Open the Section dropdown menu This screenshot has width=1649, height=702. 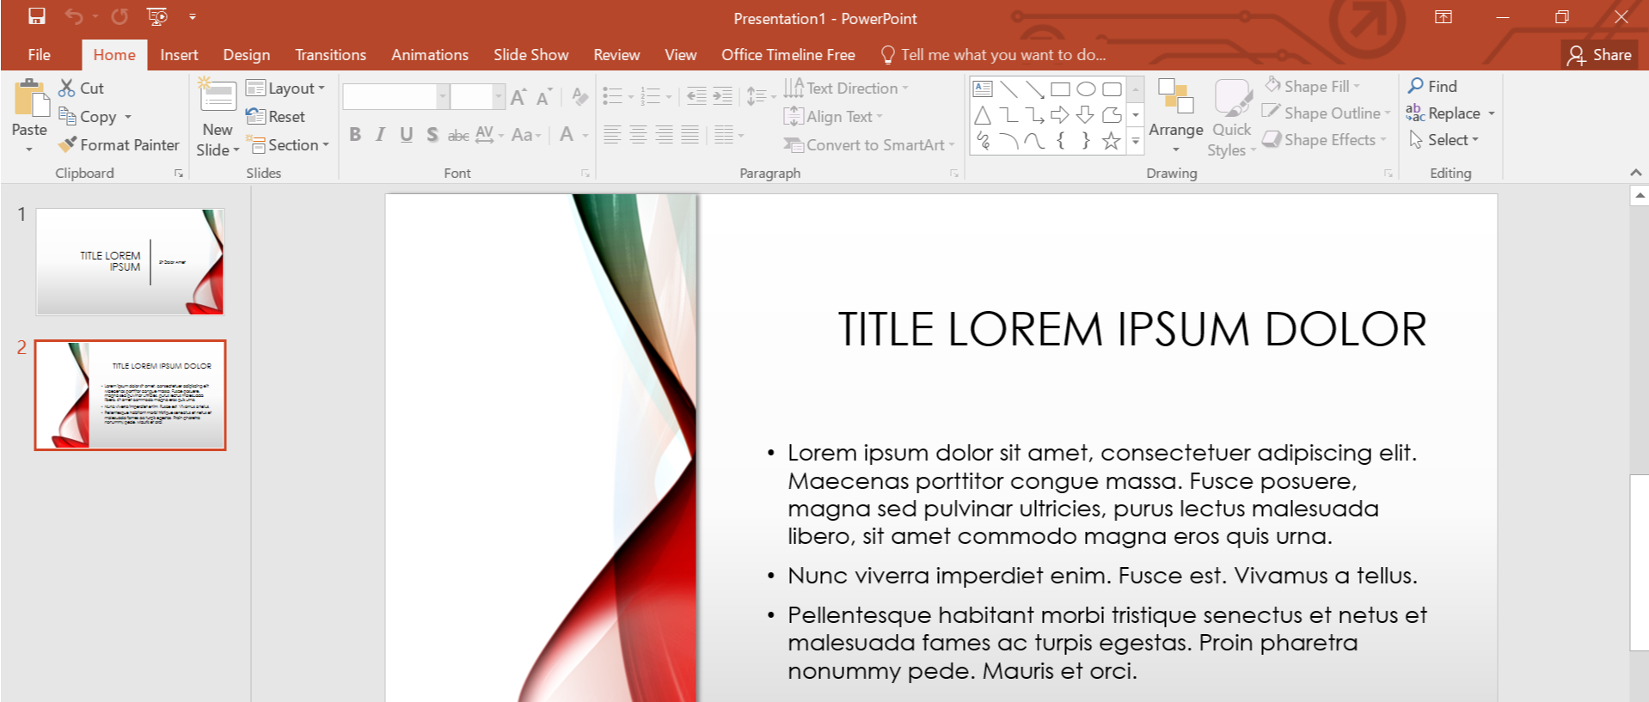[x=288, y=145]
